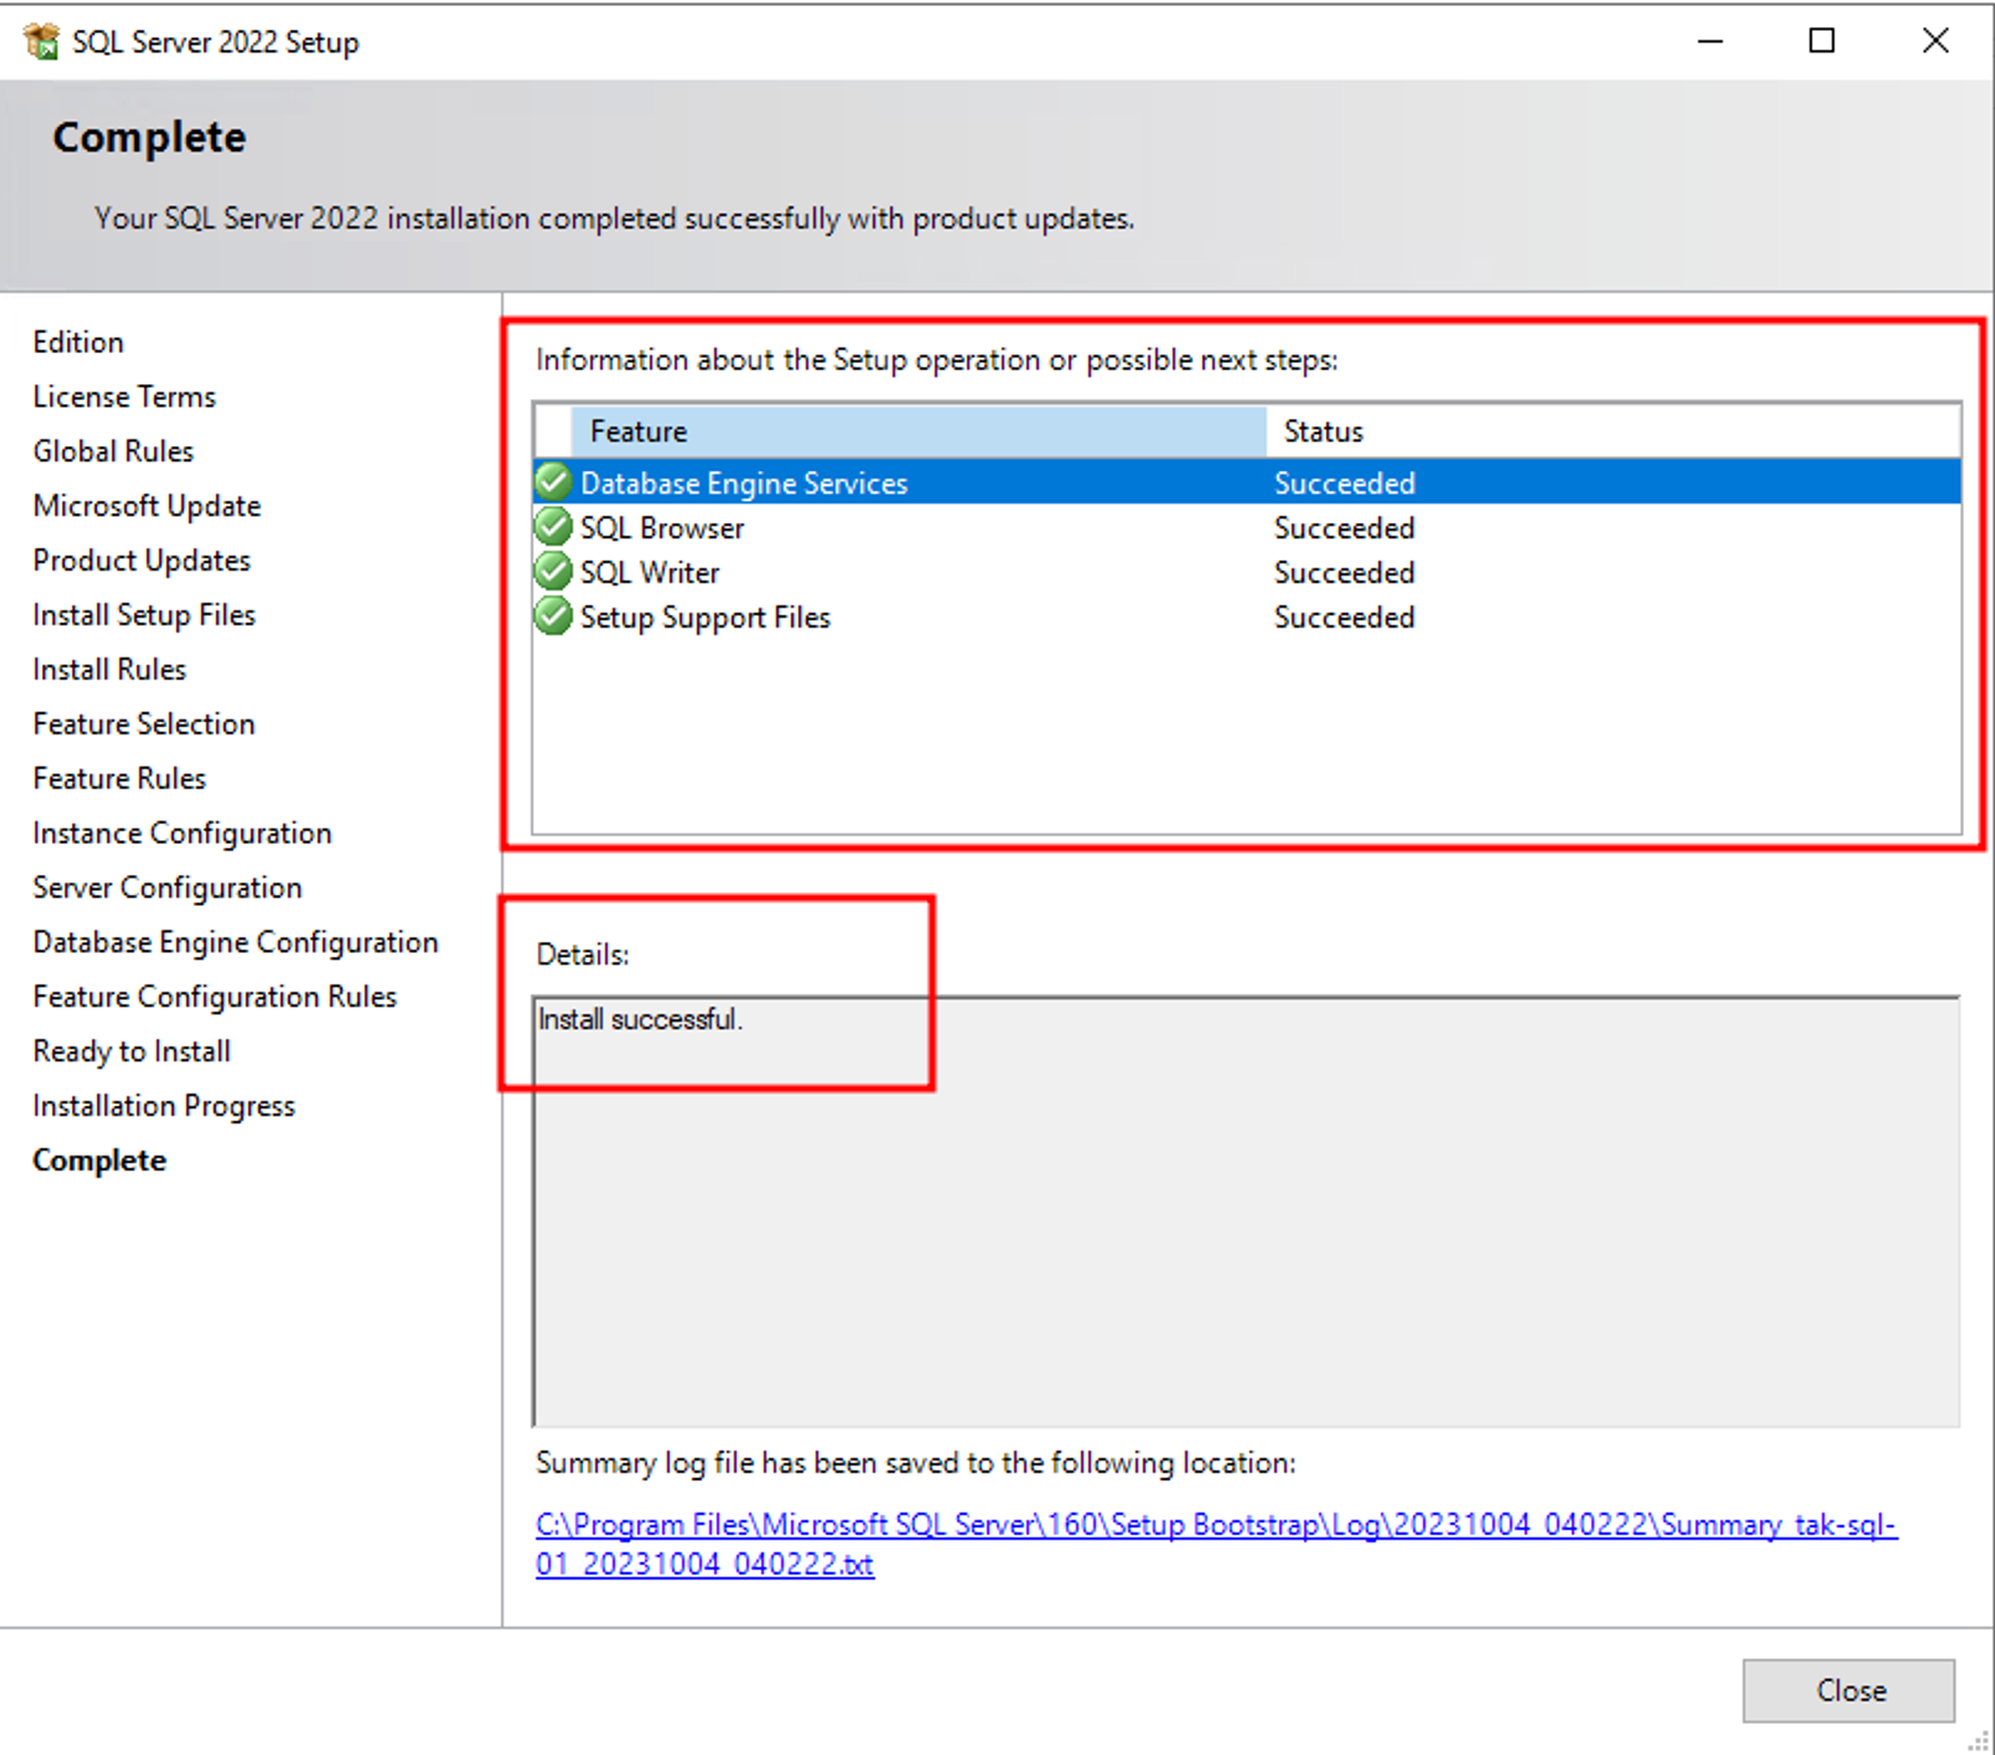Screen dimensions: 1995x1755
Task: Maximize the SQL Server Setup window
Action: coord(1821,41)
